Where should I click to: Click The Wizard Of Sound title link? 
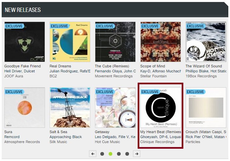pos(204,66)
